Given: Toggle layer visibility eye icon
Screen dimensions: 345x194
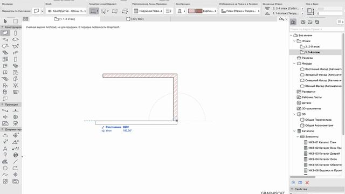Looking at the screenshot, I should point(50,11).
